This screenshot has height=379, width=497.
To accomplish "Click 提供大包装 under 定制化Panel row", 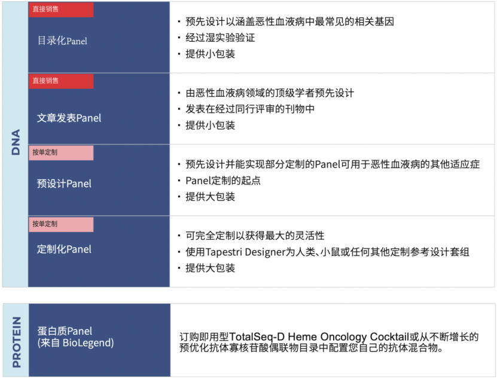I will [210, 268].
